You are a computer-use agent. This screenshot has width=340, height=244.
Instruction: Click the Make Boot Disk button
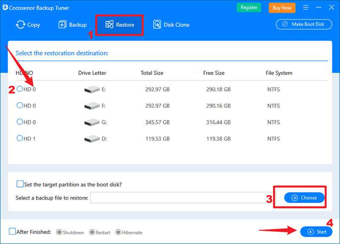coord(304,24)
